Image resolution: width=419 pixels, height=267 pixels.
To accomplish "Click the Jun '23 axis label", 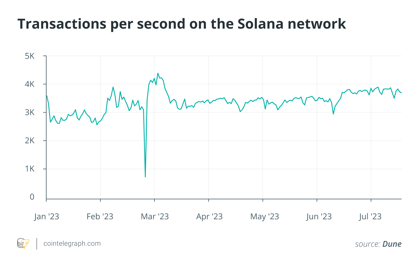I will tap(319, 217).
